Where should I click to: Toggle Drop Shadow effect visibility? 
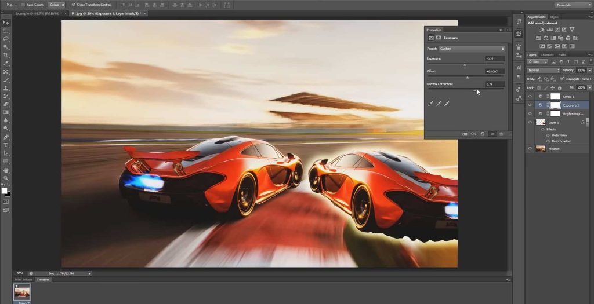(548, 141)
